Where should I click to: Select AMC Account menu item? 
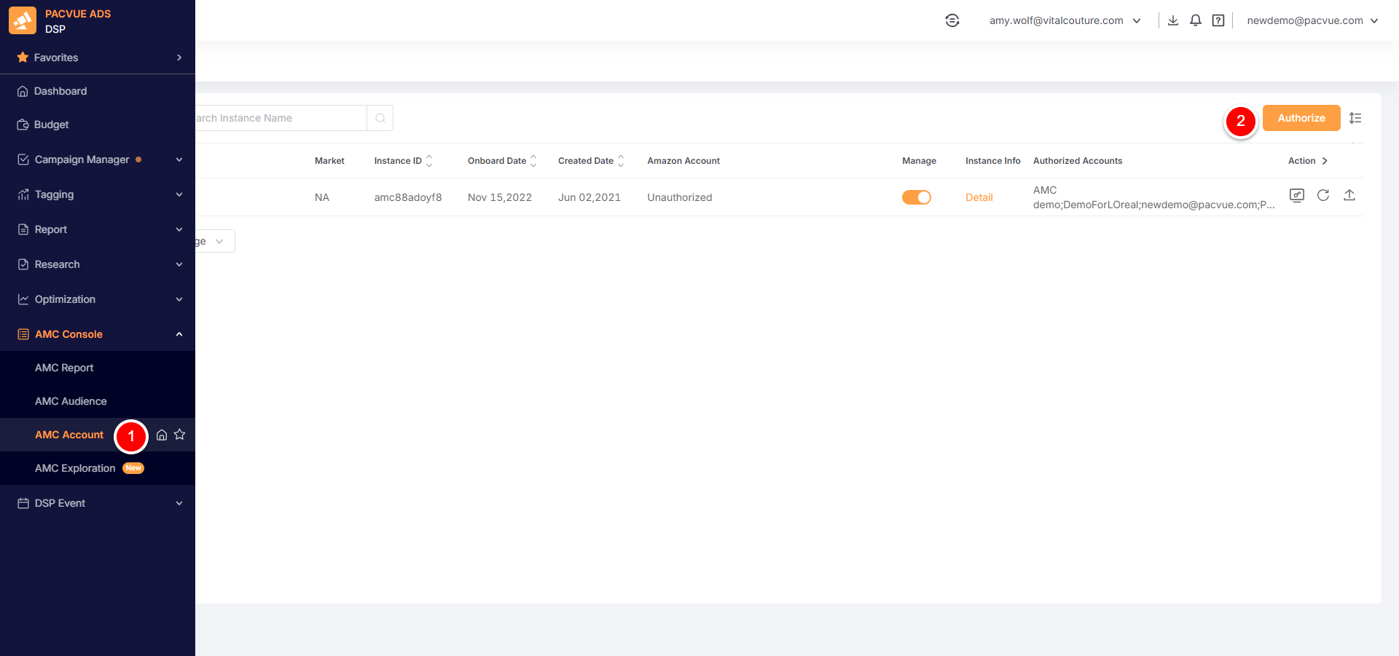69,435
